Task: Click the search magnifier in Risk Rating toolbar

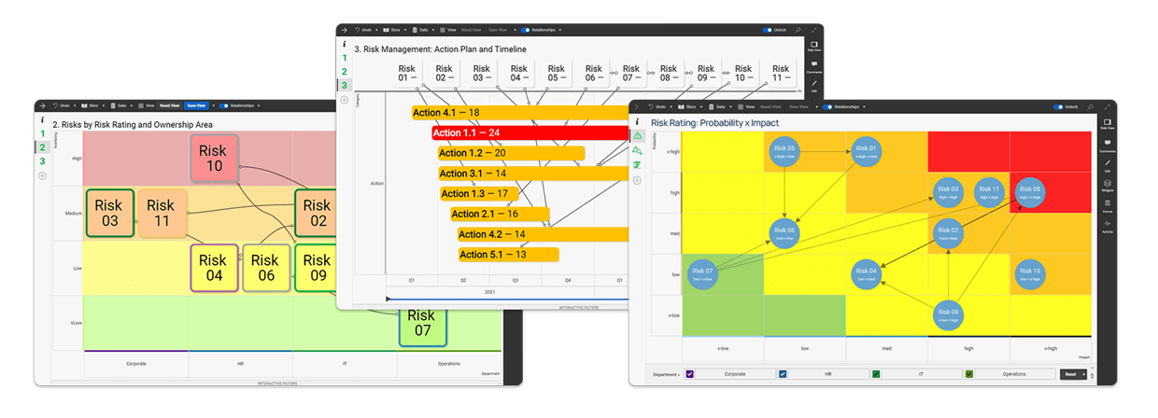Action: pos(1091,107)
